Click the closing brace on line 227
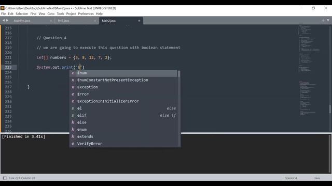332x186 pixels. click(x=29, y=87)
